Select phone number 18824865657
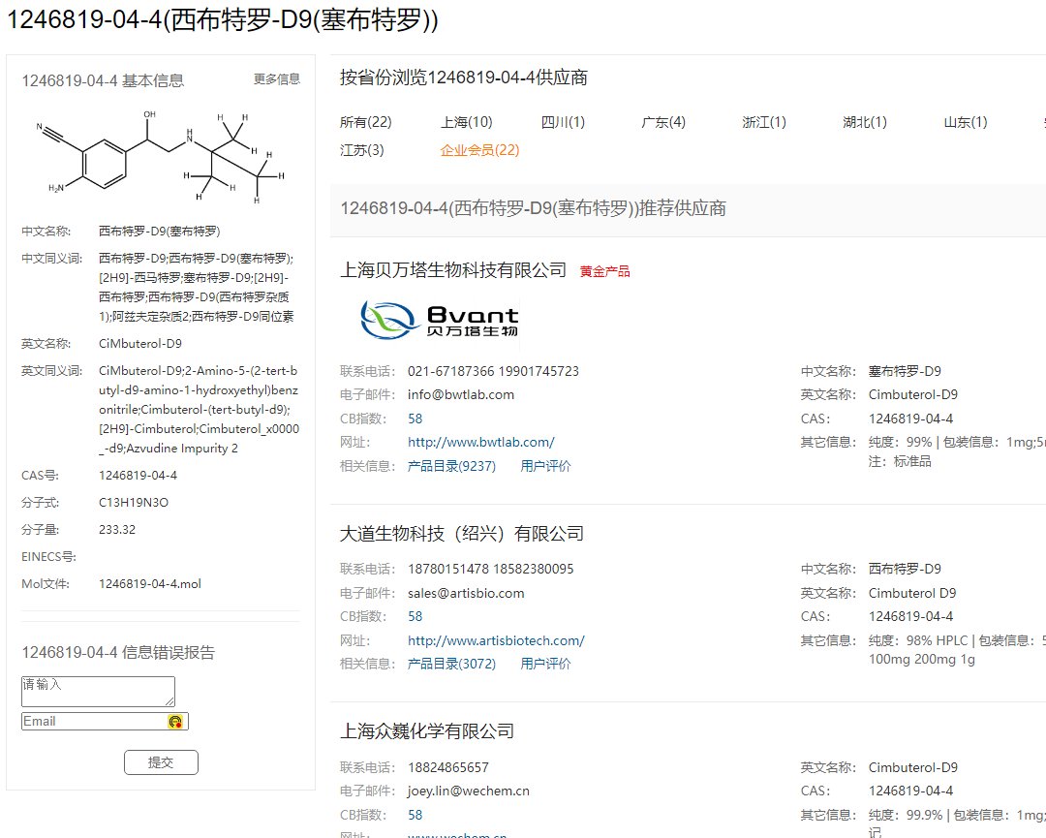The height and width of the screenshot is (838, 1046). click(x=447, y=768)
